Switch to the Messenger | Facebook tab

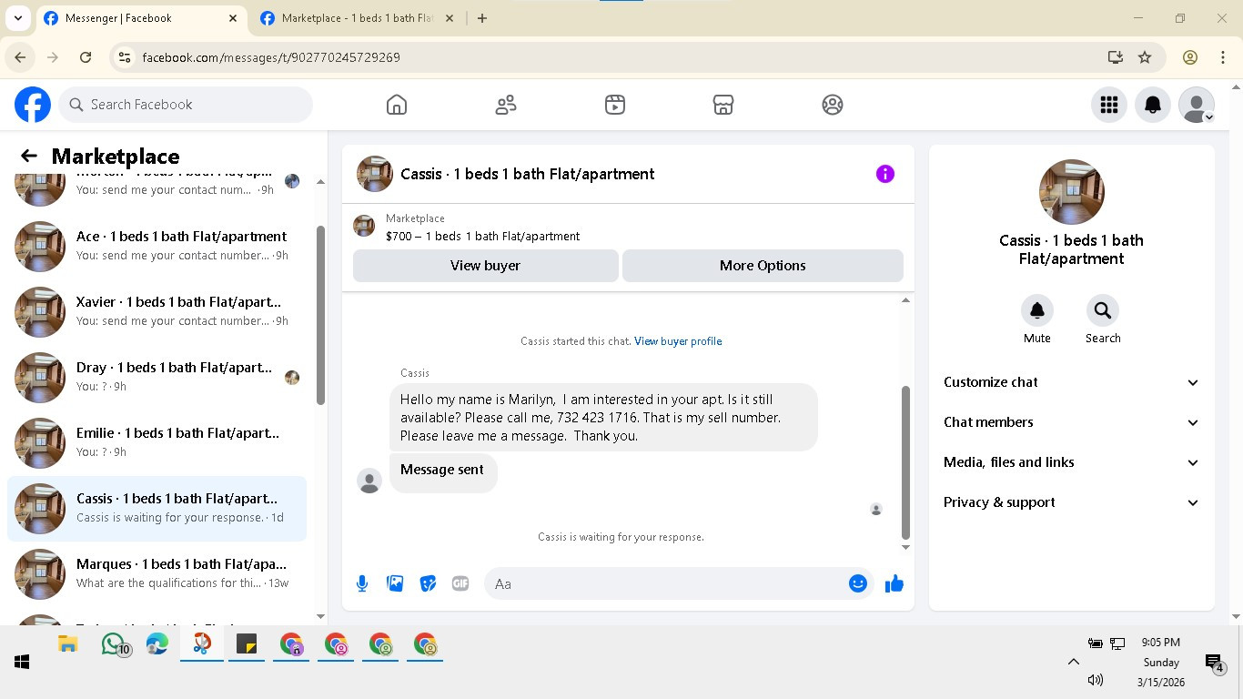pyautogui.click(x=141, y=18)
